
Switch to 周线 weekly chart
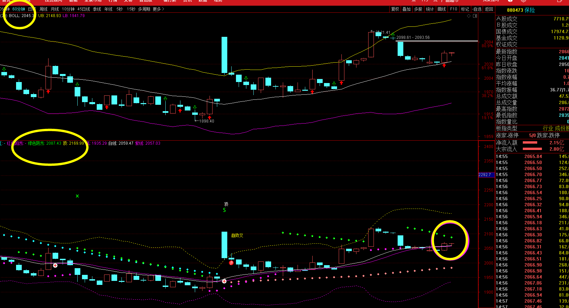(x=44, y=9)
